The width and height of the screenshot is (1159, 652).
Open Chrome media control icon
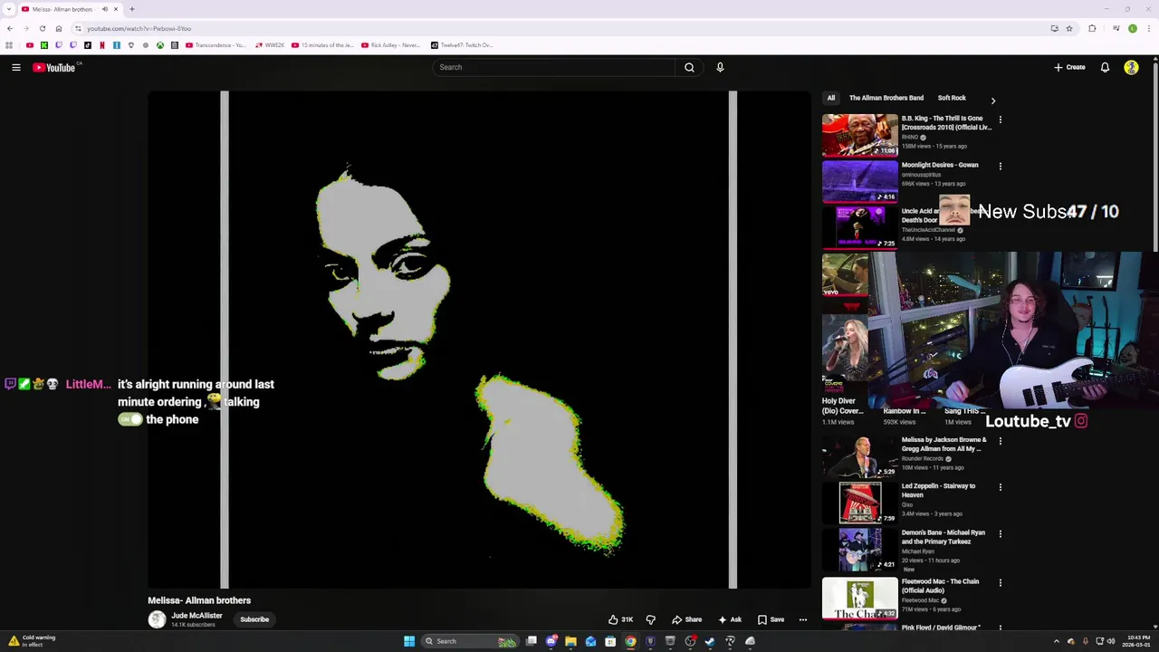point(1115,28)
